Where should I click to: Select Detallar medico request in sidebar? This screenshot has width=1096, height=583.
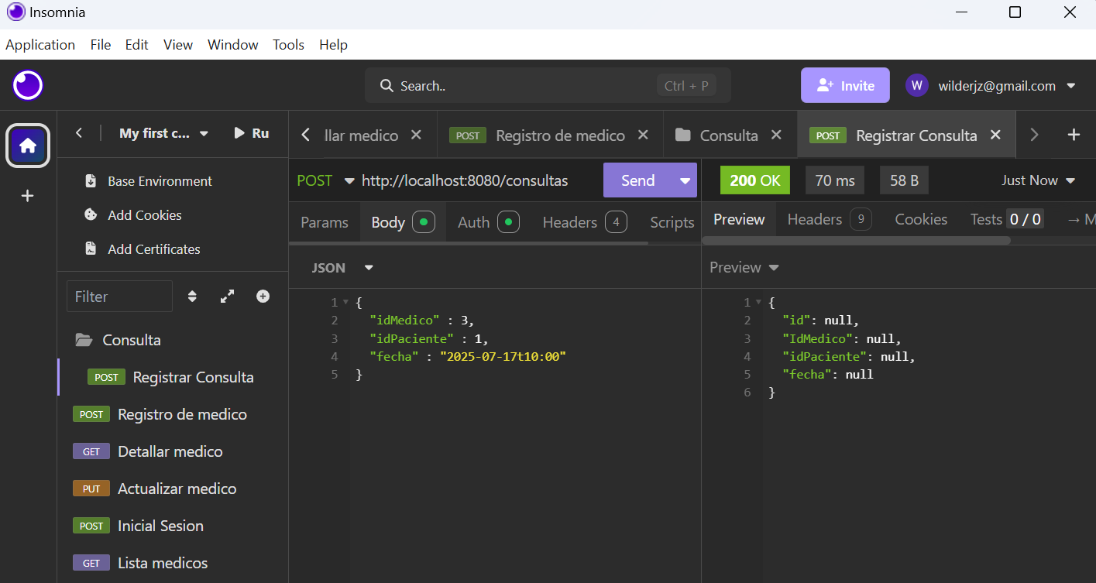pyautogui.click(x=173, y=451)
